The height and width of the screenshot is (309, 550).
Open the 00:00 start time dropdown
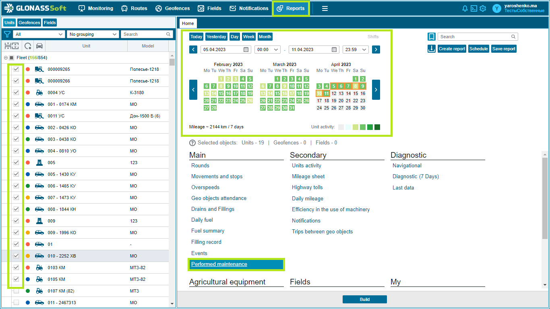(267, 49)
